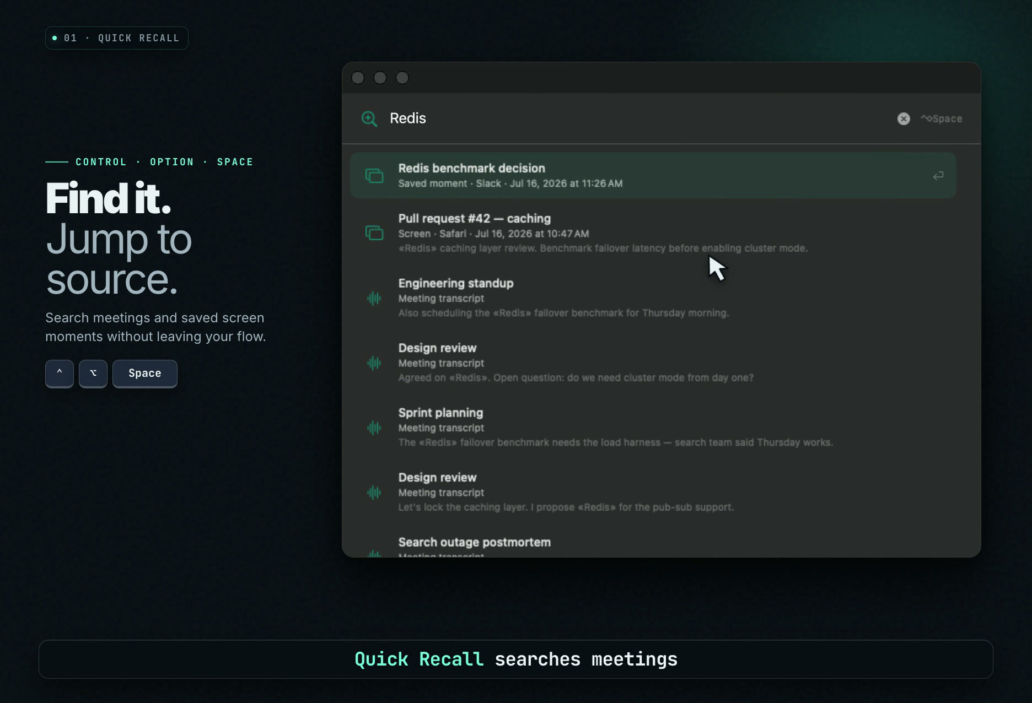The image size is (1032, 703).
Task: Click the waveform icon beside the cluster mode Design review
Action: pyautogui.click(x=374, y=363)
